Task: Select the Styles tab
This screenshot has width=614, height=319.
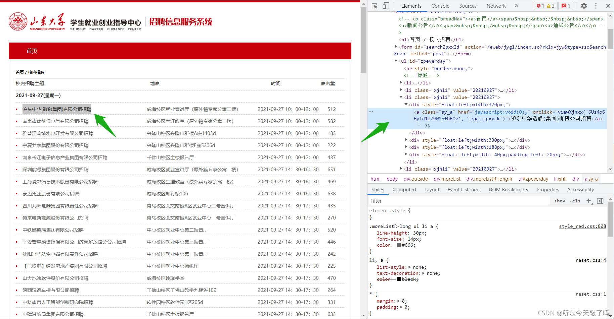Action: pos(378,190)
